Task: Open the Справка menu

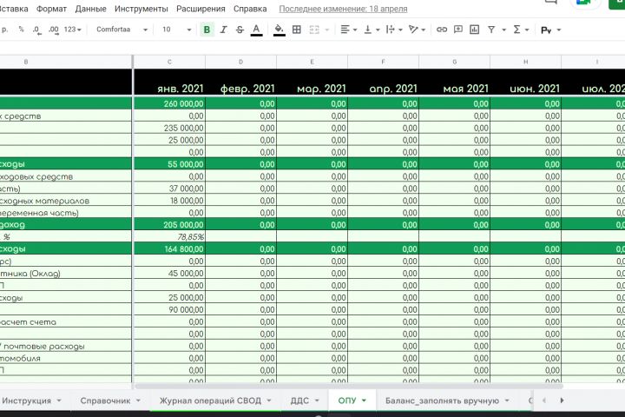Action: pyautogui.click(x=250, y=9)
